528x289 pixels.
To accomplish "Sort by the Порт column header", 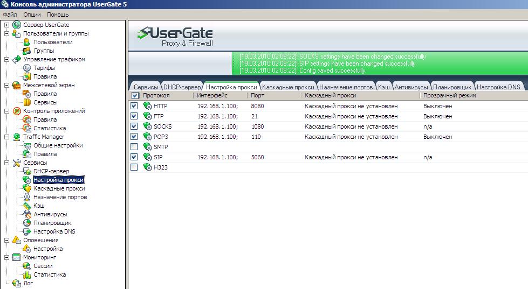I will (x=274, y=95).
